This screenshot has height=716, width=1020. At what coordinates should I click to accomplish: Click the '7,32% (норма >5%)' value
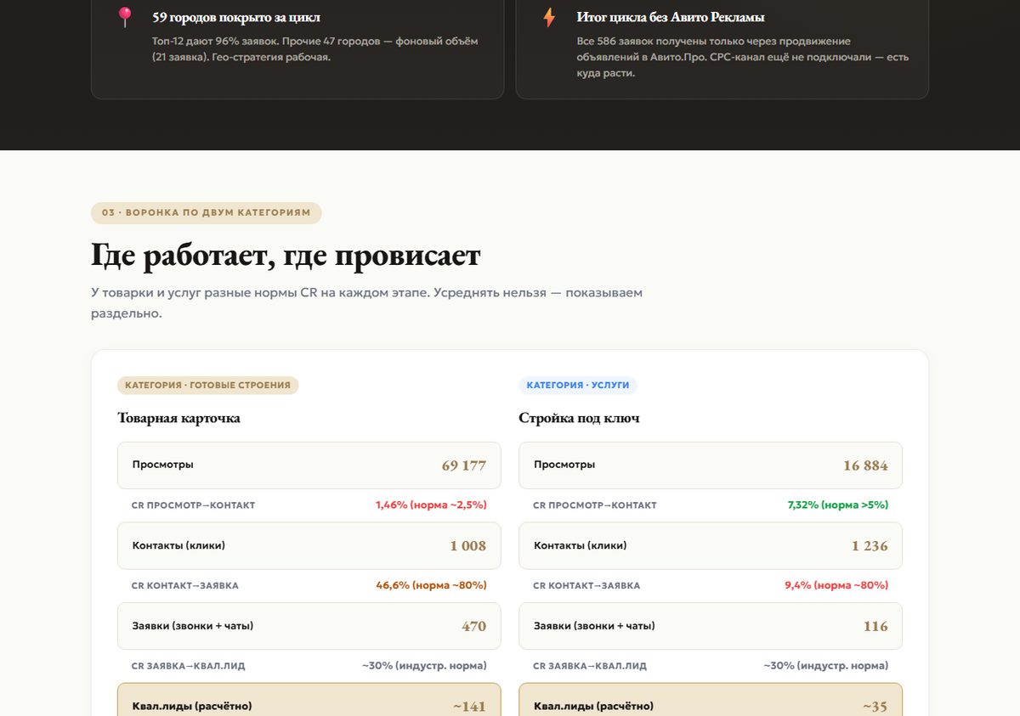(x=838, y=505)
